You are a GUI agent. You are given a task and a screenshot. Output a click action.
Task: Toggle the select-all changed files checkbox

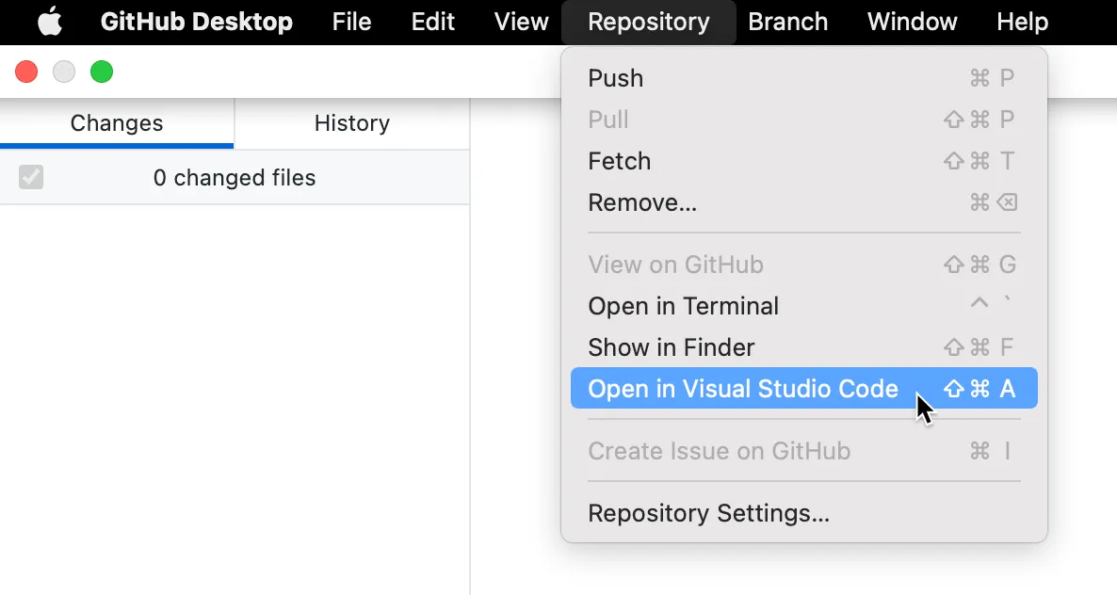click(x=31, y=177)
